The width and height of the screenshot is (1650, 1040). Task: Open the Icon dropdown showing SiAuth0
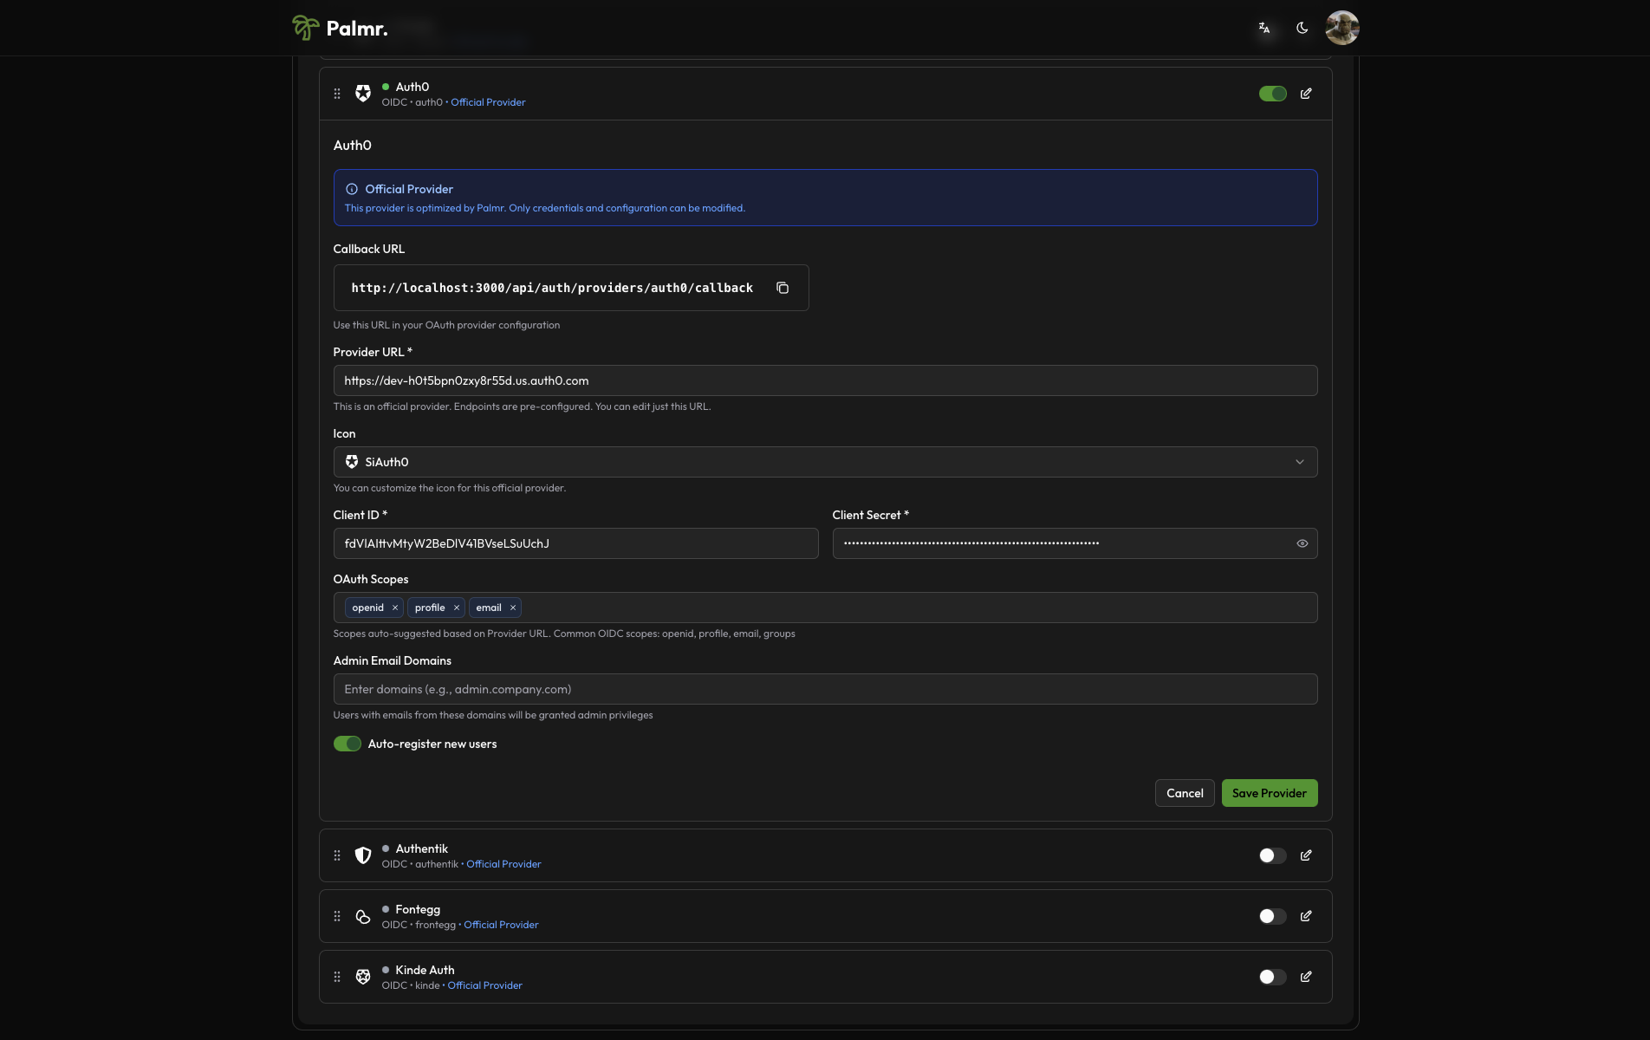(825, 462)
